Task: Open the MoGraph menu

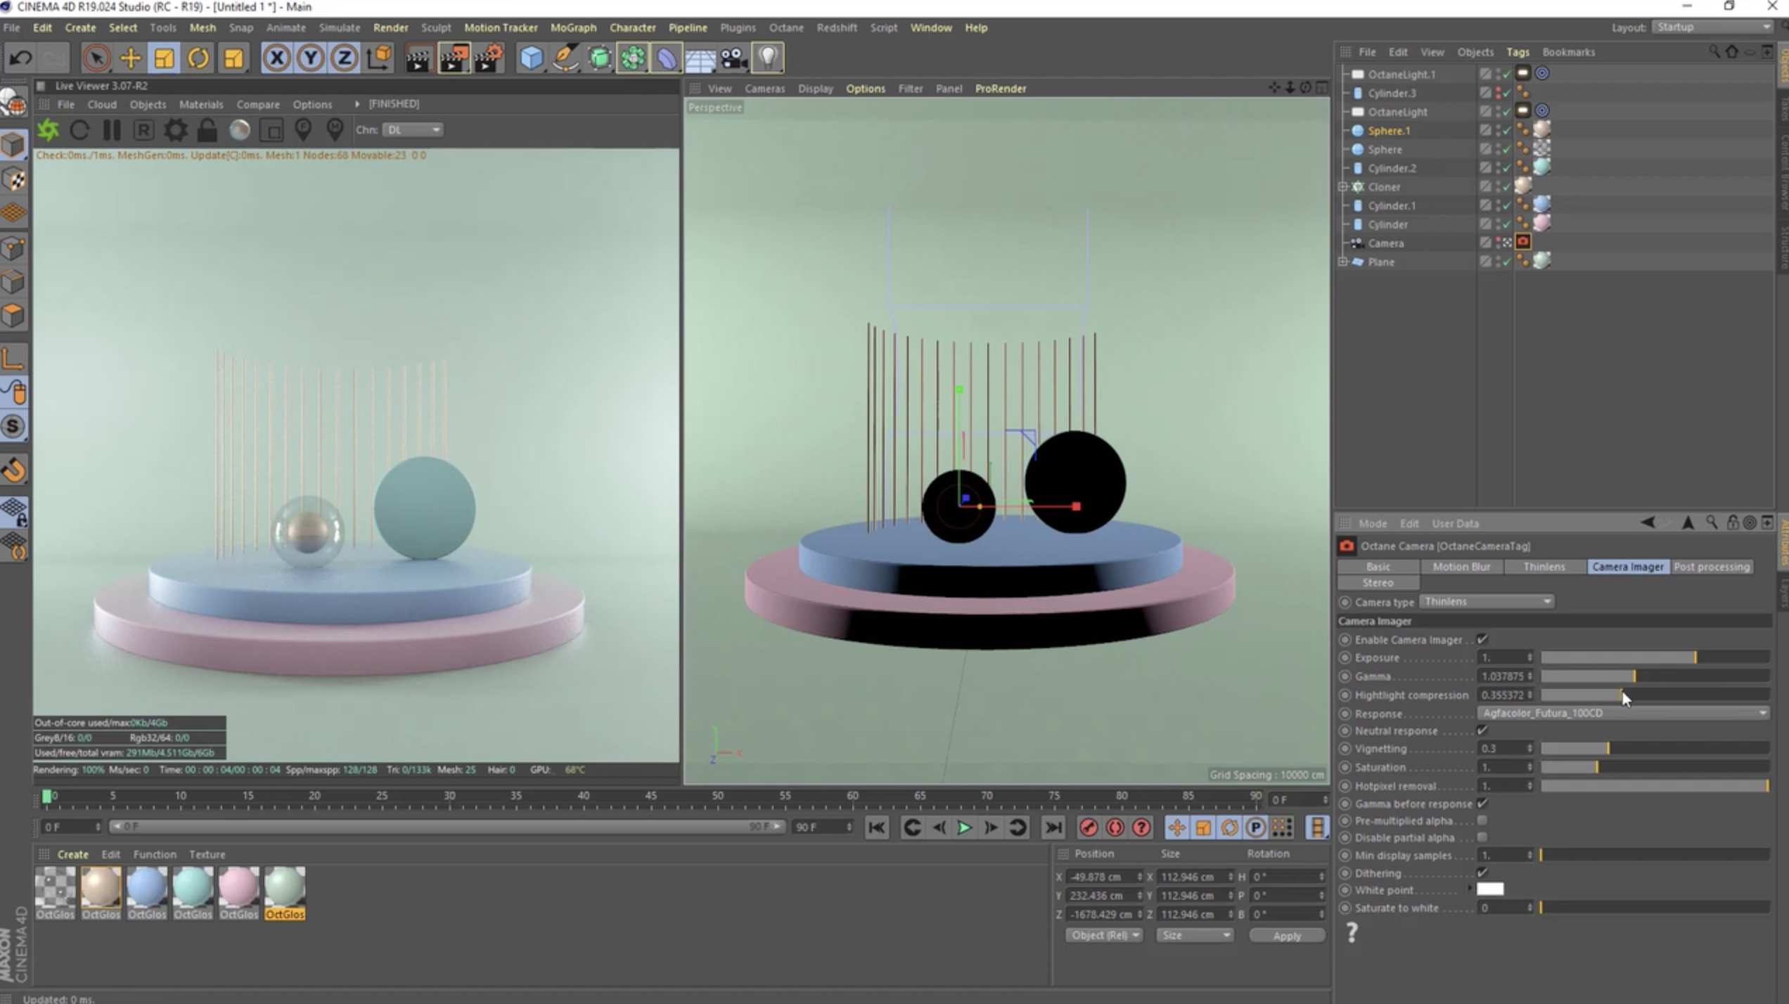Action: 573,27
